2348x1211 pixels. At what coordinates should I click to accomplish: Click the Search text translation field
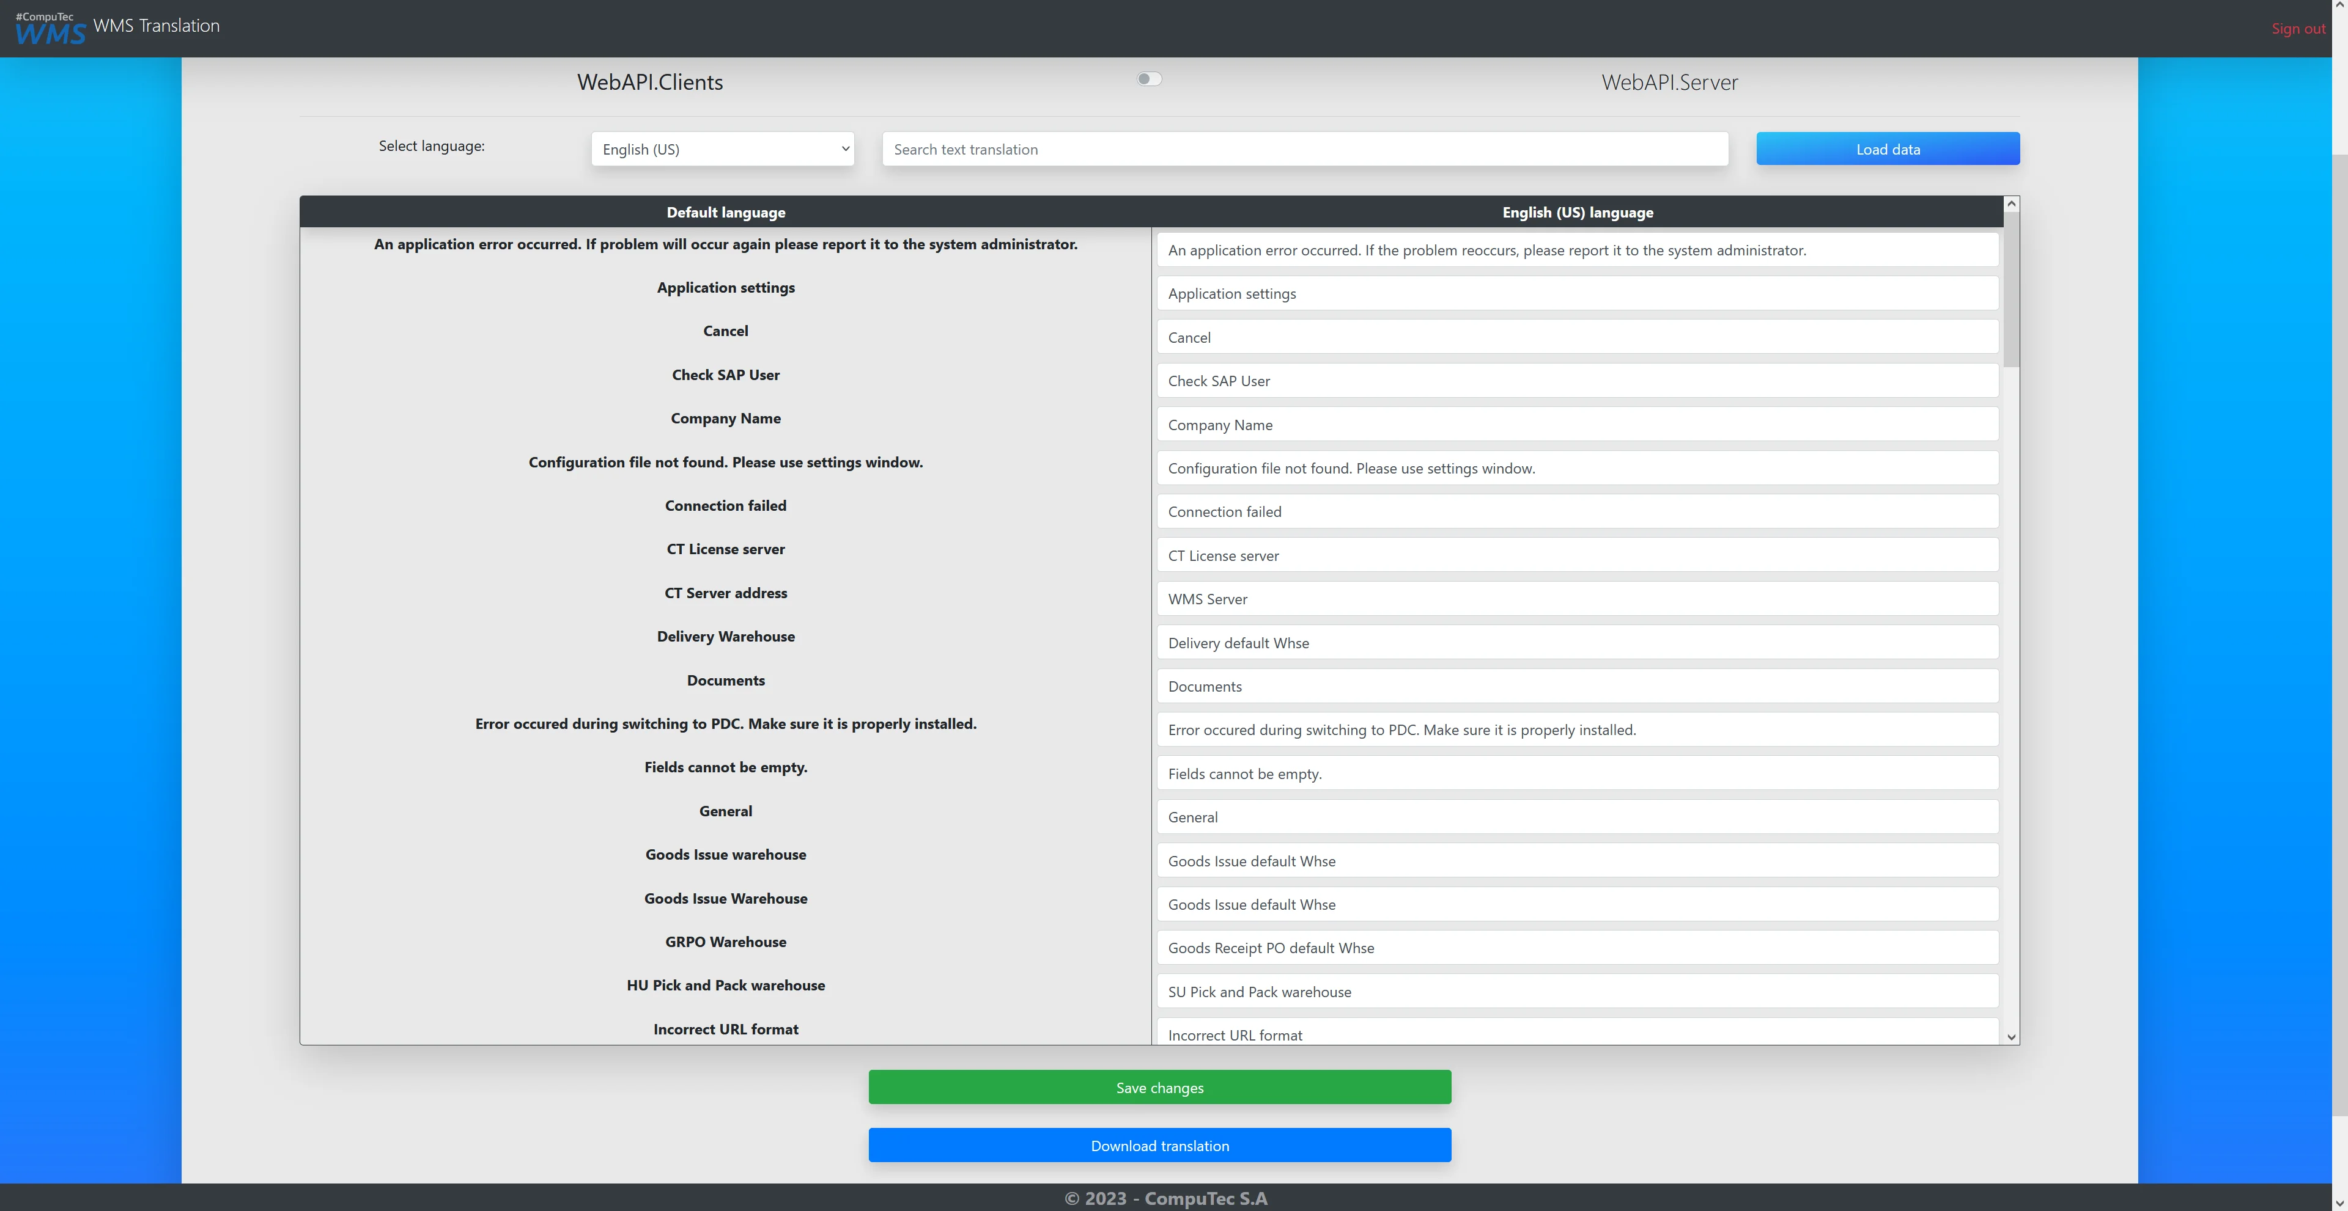coord(1304,149)
